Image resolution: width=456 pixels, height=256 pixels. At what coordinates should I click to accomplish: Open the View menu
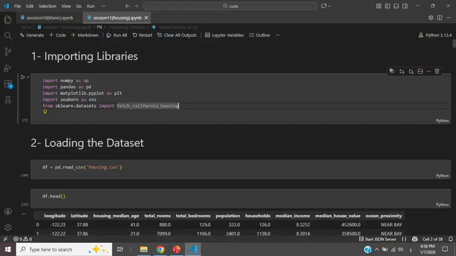click(66, 6)
